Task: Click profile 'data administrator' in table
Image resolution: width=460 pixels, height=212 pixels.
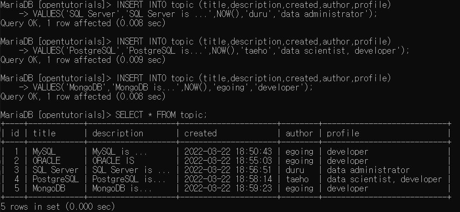Action: pos(368,170)
